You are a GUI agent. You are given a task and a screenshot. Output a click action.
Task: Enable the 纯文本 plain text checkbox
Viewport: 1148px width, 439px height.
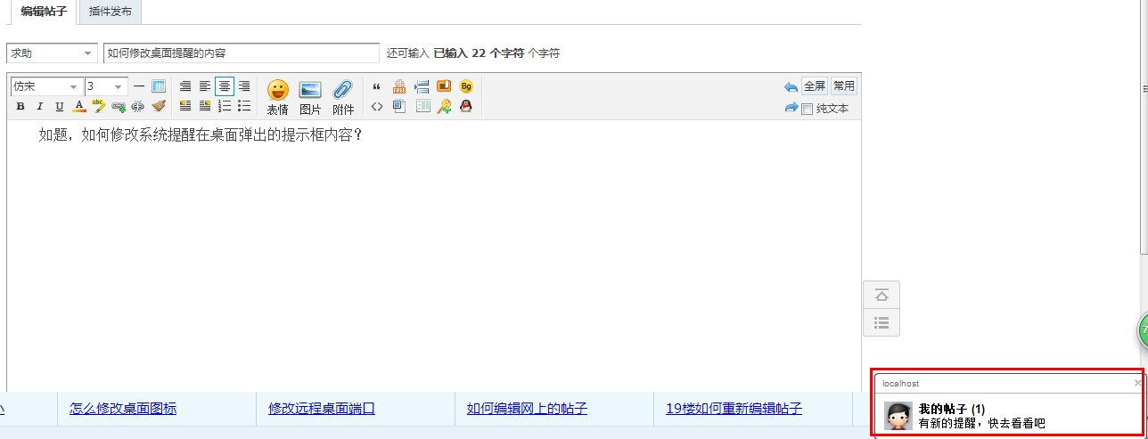tap(808, 109)
